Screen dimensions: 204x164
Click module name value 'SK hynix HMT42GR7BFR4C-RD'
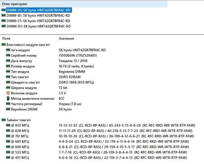click(x=82, y=50)
